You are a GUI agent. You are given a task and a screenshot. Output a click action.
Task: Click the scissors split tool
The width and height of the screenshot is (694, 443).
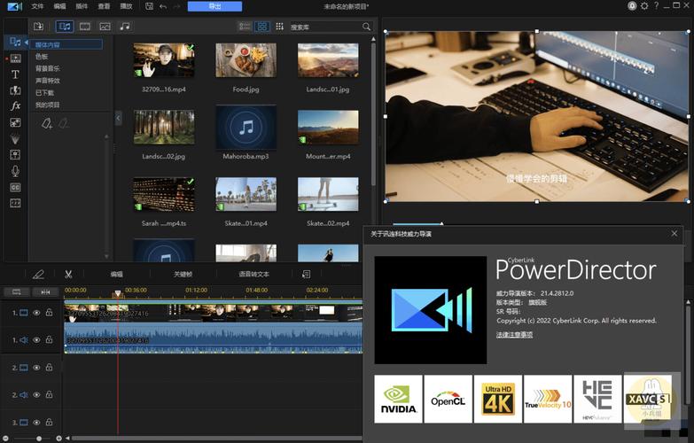[x=68, y=275]
